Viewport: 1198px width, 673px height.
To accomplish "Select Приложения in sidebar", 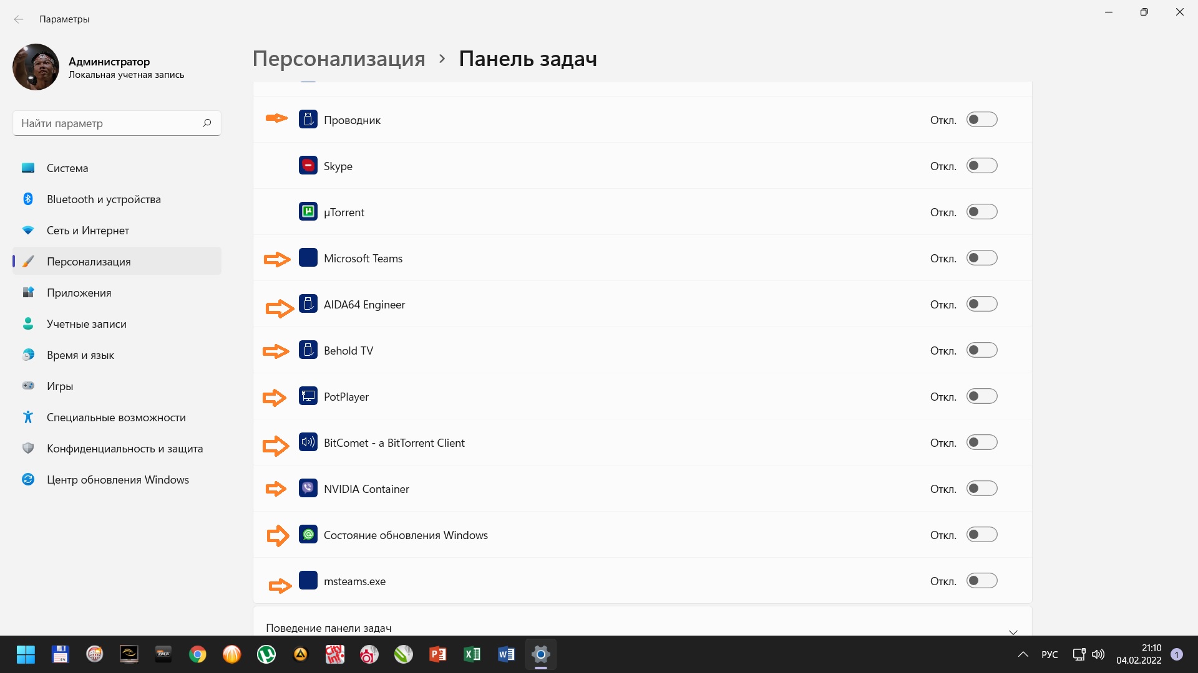I will click(x=79, y=293).
